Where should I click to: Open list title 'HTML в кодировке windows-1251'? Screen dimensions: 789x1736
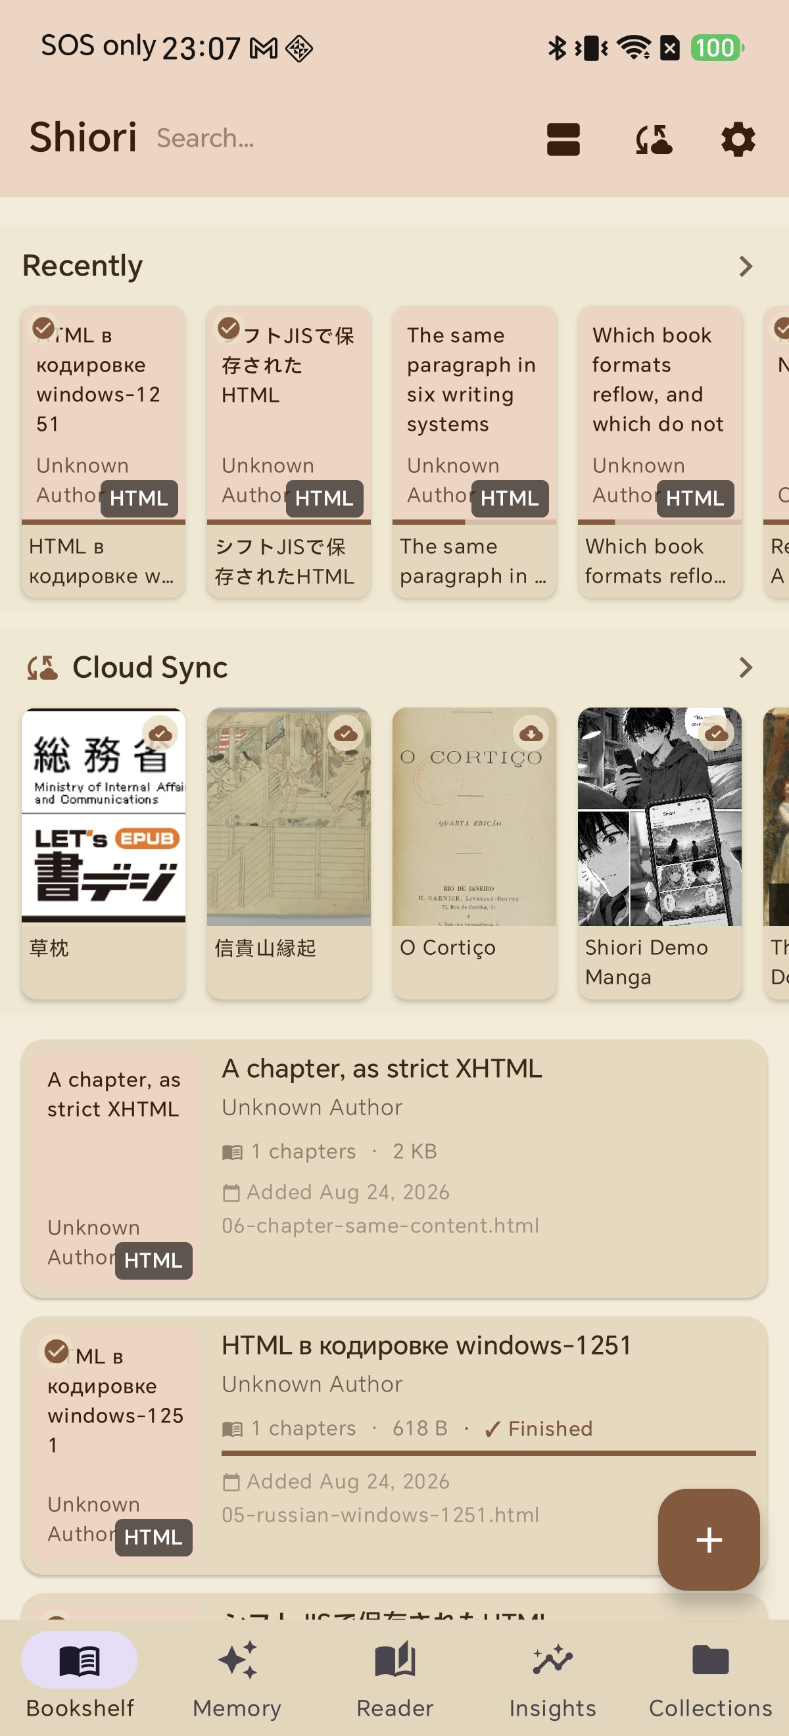pos(426,1345)
